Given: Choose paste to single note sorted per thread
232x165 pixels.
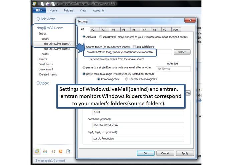Looking at the screenshot, I should (84, 74).
